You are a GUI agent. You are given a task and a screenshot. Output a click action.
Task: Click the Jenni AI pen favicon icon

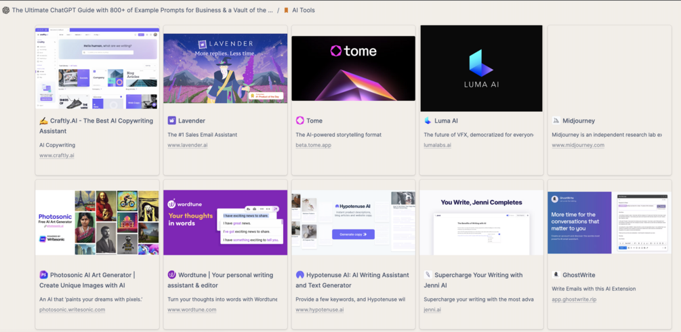point(428,274)
